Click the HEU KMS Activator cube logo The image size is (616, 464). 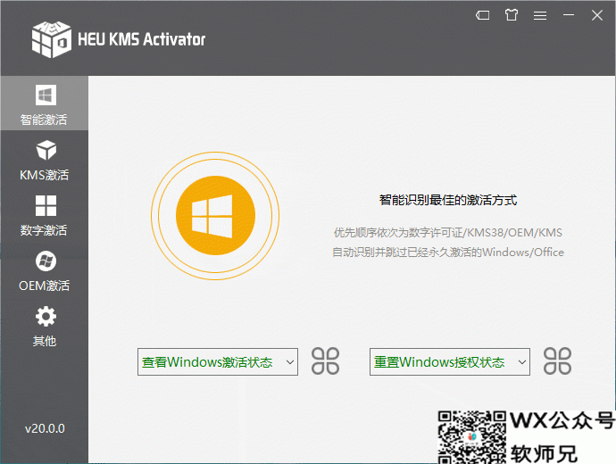(x=52, y=39)
